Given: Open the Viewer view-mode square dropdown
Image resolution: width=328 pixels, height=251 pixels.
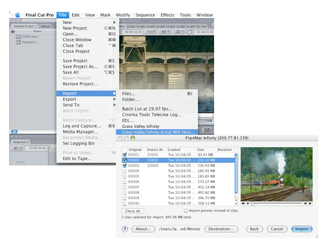Looking at the screenshot, I should point(179,32).
